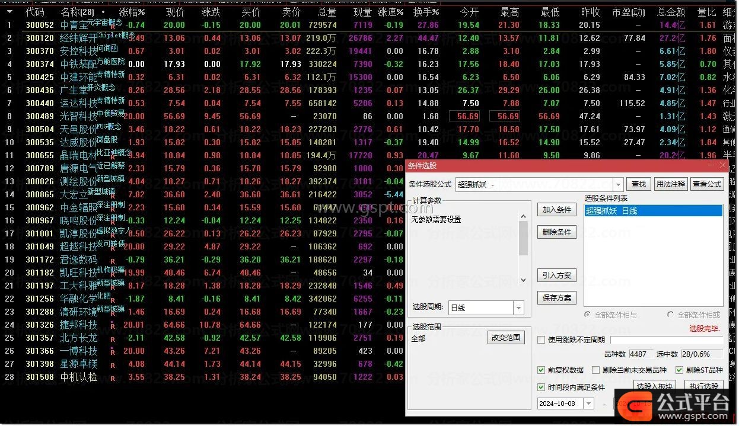Click the 计算参数 list scrollbar thumb
This screenshot has width=739, height=426.
pos(523,238)
